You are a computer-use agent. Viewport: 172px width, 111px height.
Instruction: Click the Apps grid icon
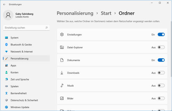tap(7, 65)
